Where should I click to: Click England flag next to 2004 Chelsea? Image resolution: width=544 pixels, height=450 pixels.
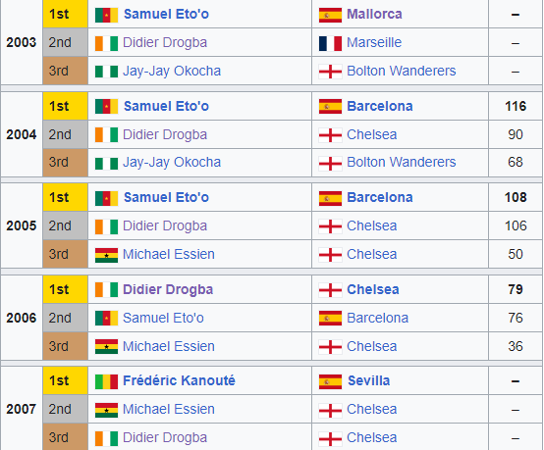(330, 135)
